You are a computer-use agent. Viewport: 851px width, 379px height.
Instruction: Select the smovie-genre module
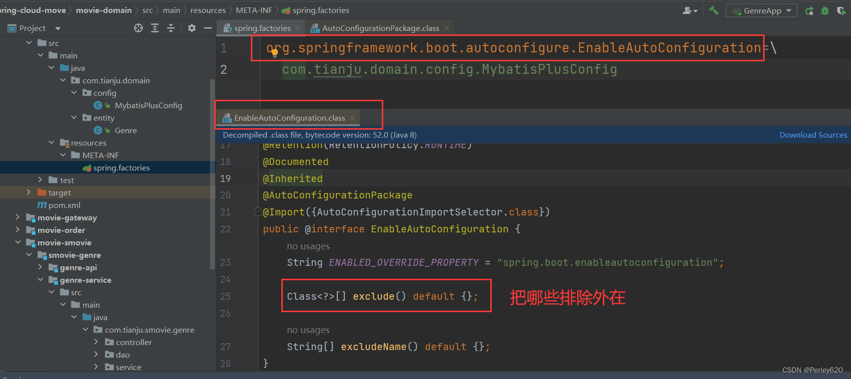[x=74, y=255]
